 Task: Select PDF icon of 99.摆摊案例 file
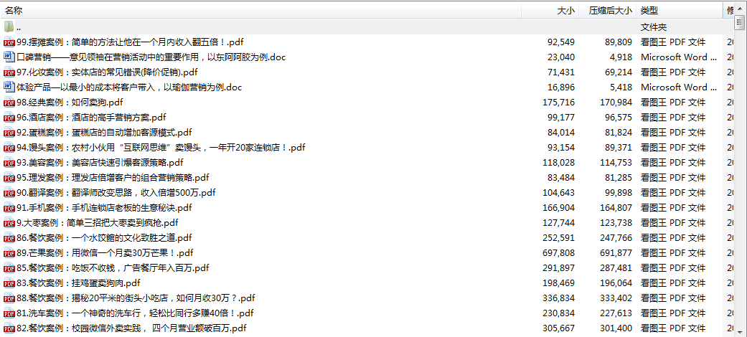coord(9,42)
